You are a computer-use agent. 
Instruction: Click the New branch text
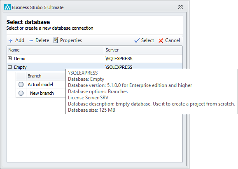[42, 93]
